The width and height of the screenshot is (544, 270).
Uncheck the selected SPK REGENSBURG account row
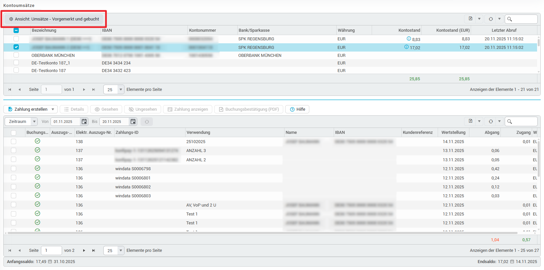click(x=16, y=47)
